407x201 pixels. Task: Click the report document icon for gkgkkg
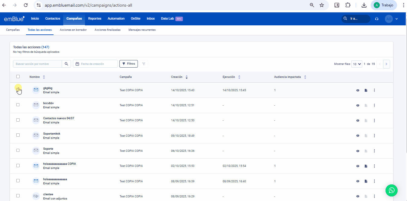point(366,90)
